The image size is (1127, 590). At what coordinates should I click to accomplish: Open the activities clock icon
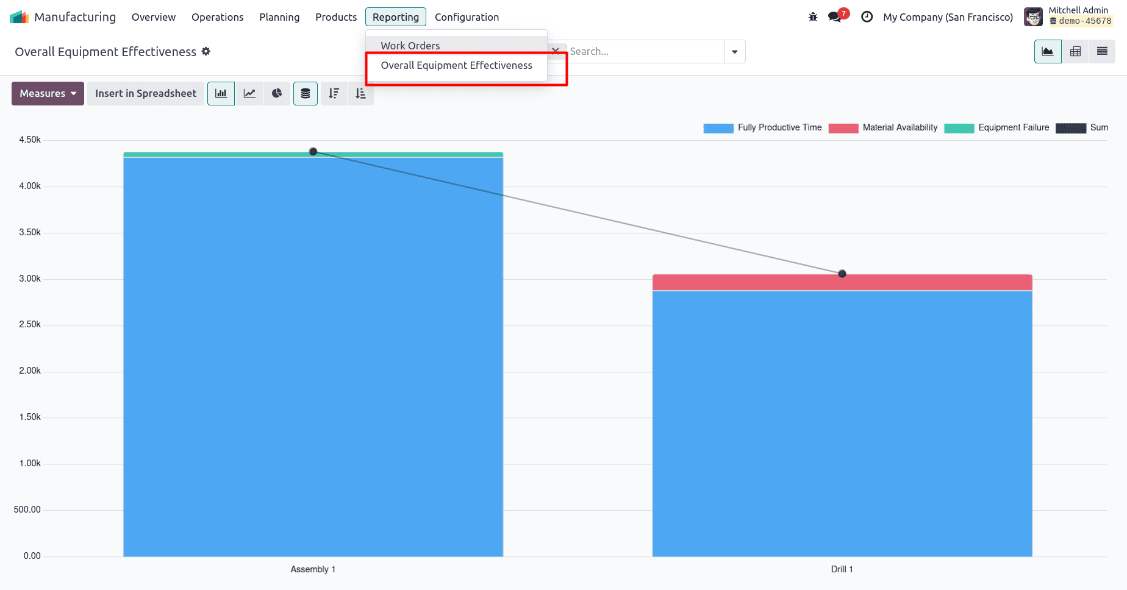867,17
